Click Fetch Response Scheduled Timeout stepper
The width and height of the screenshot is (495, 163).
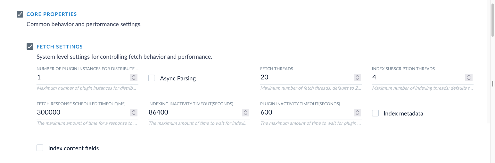[x=134, y=113]
